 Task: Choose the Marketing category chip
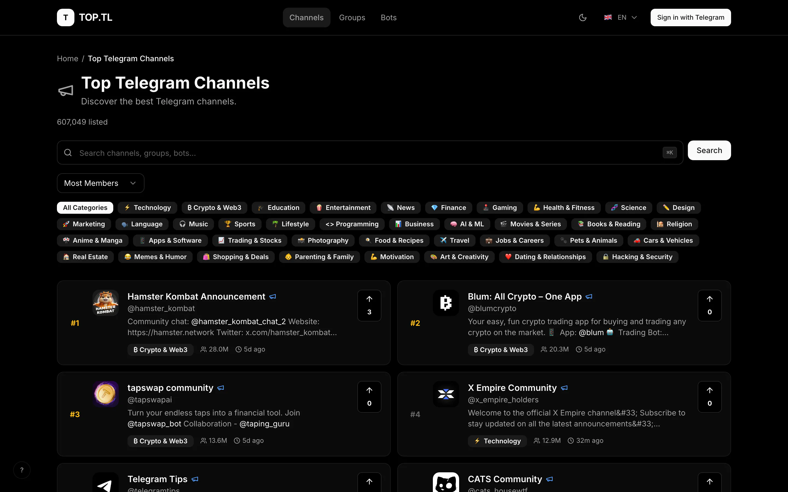click(x=84, y=224)
